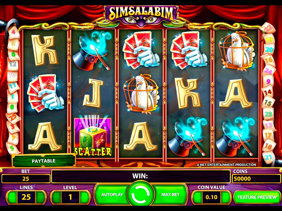Click the cards-in-glove symbol on reel one

point(45,93)
